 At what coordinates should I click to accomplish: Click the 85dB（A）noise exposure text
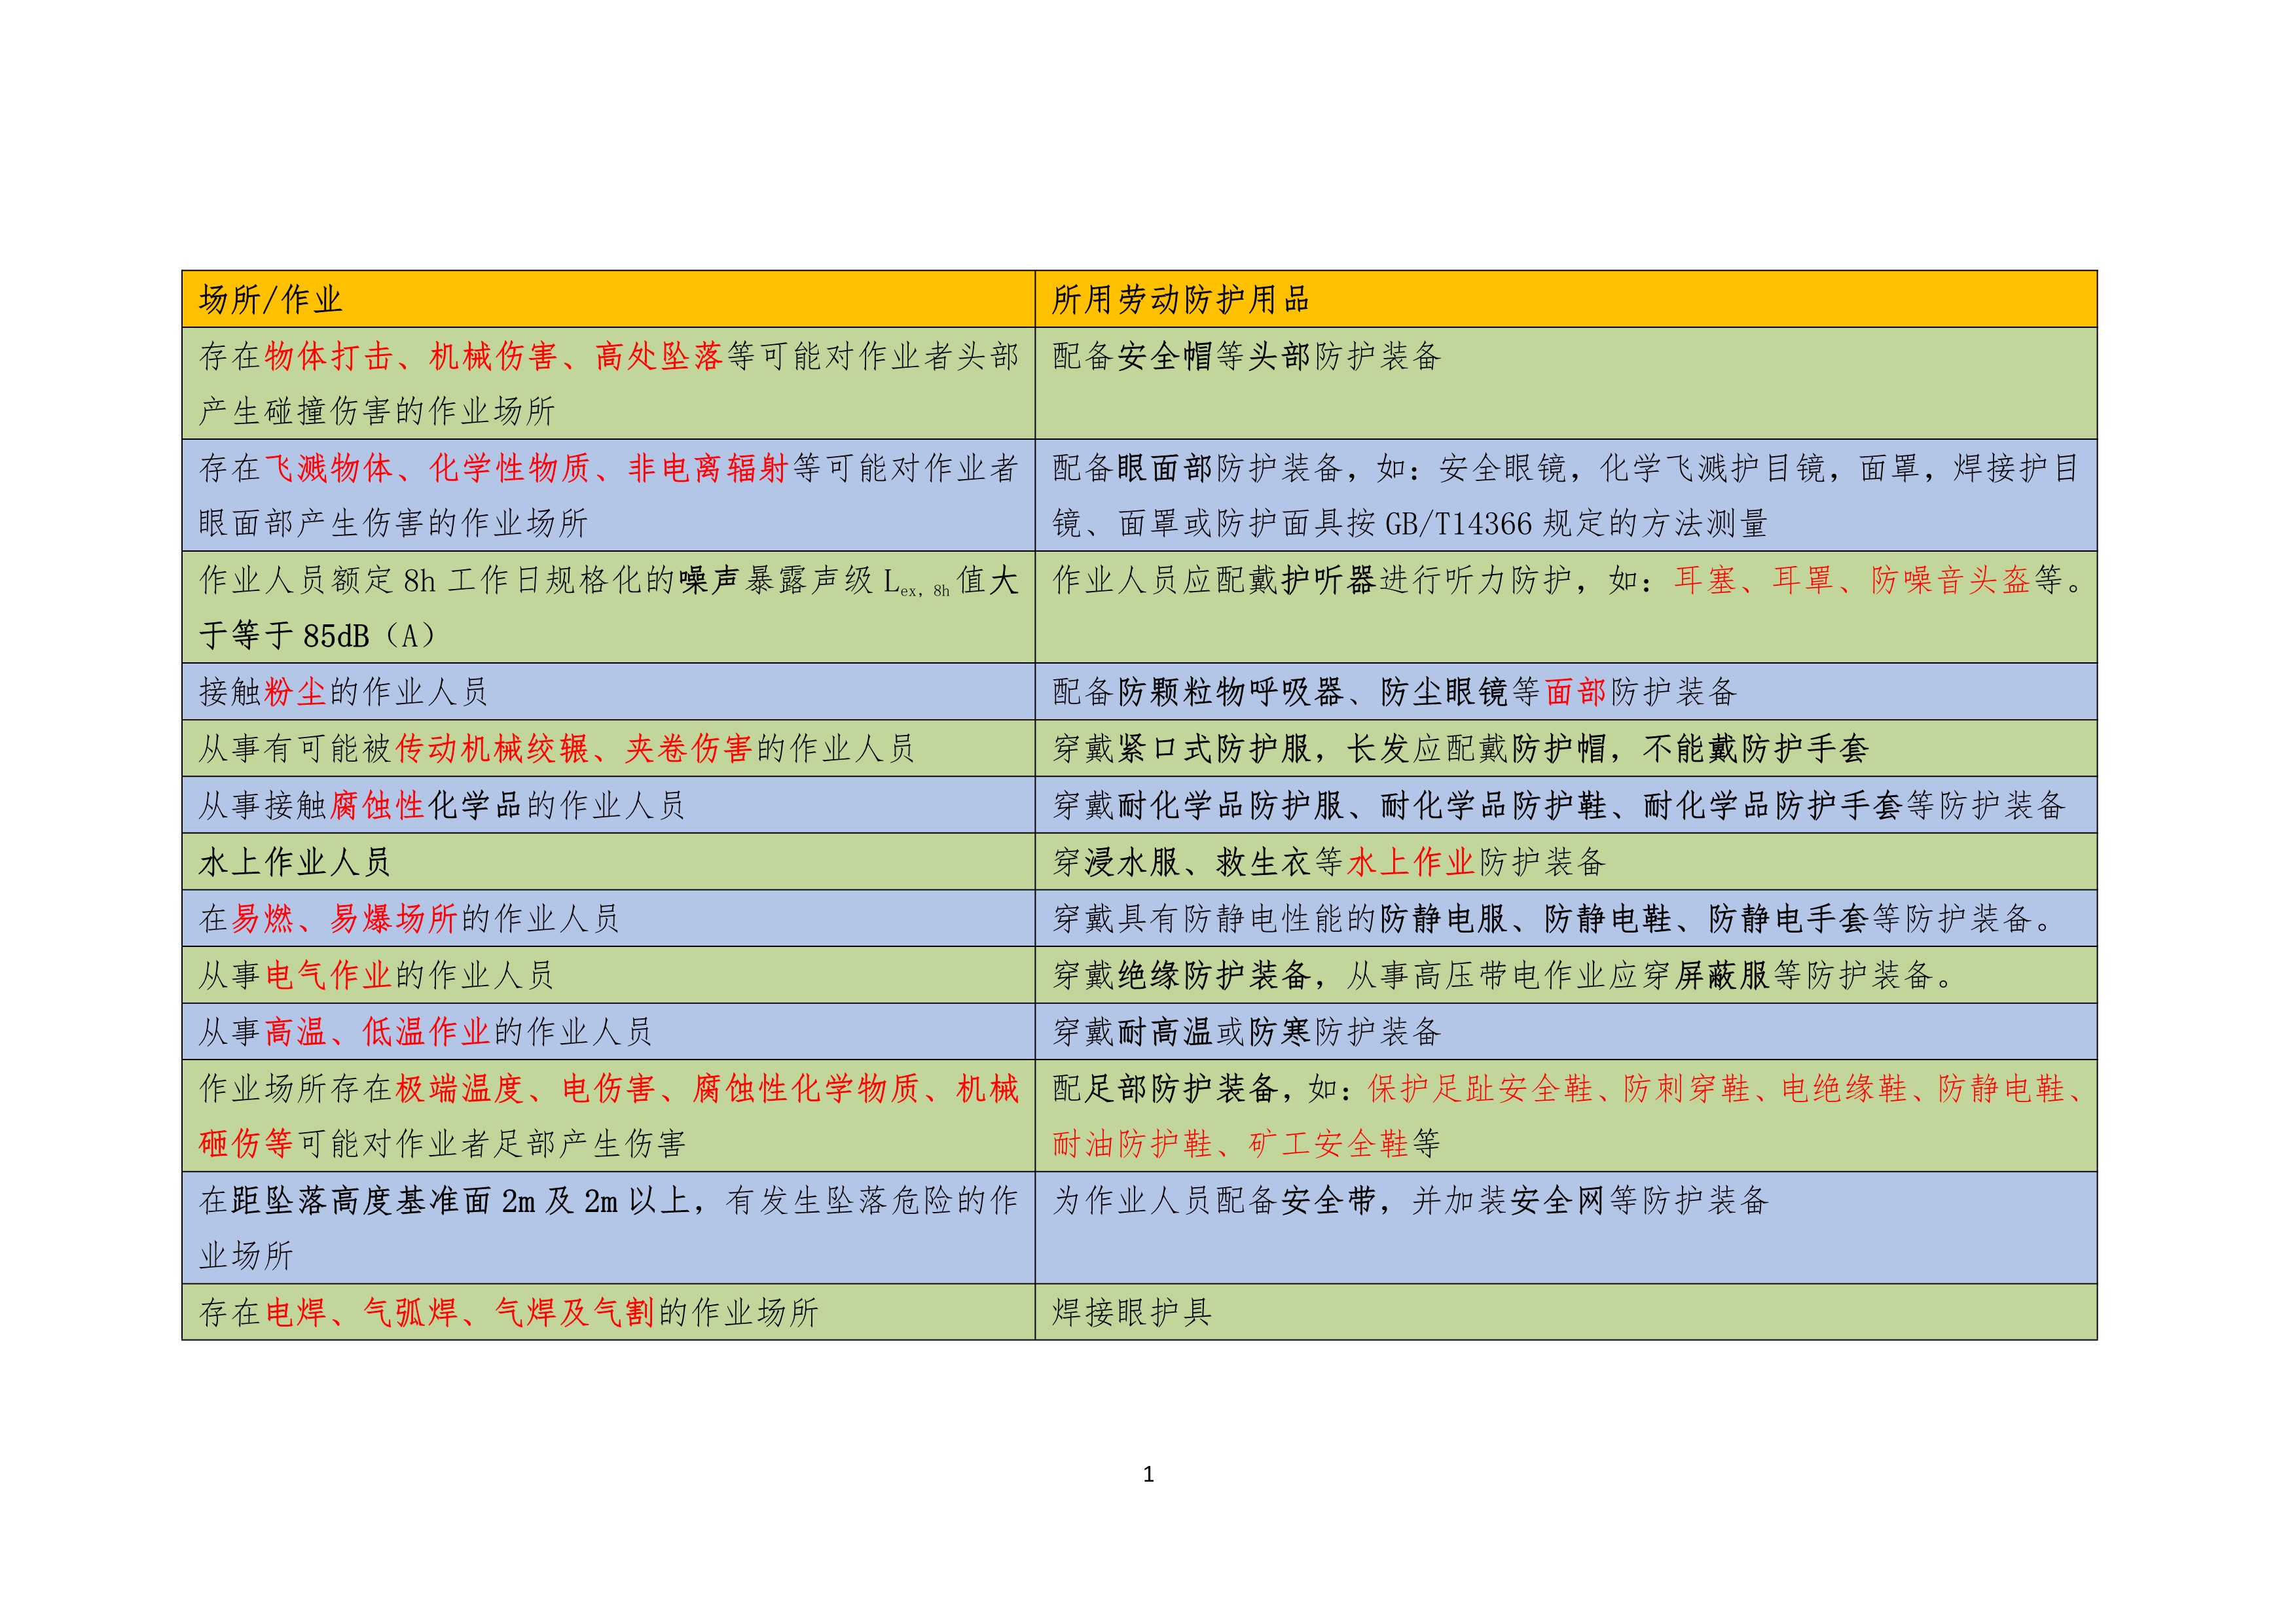(370, 635)
